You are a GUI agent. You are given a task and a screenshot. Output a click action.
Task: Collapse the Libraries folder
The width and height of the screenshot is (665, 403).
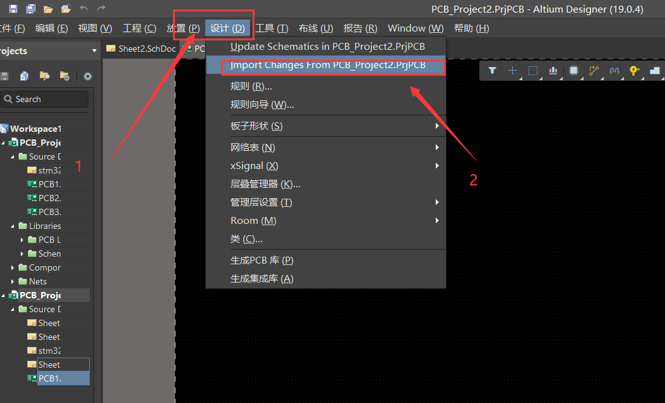12,226
